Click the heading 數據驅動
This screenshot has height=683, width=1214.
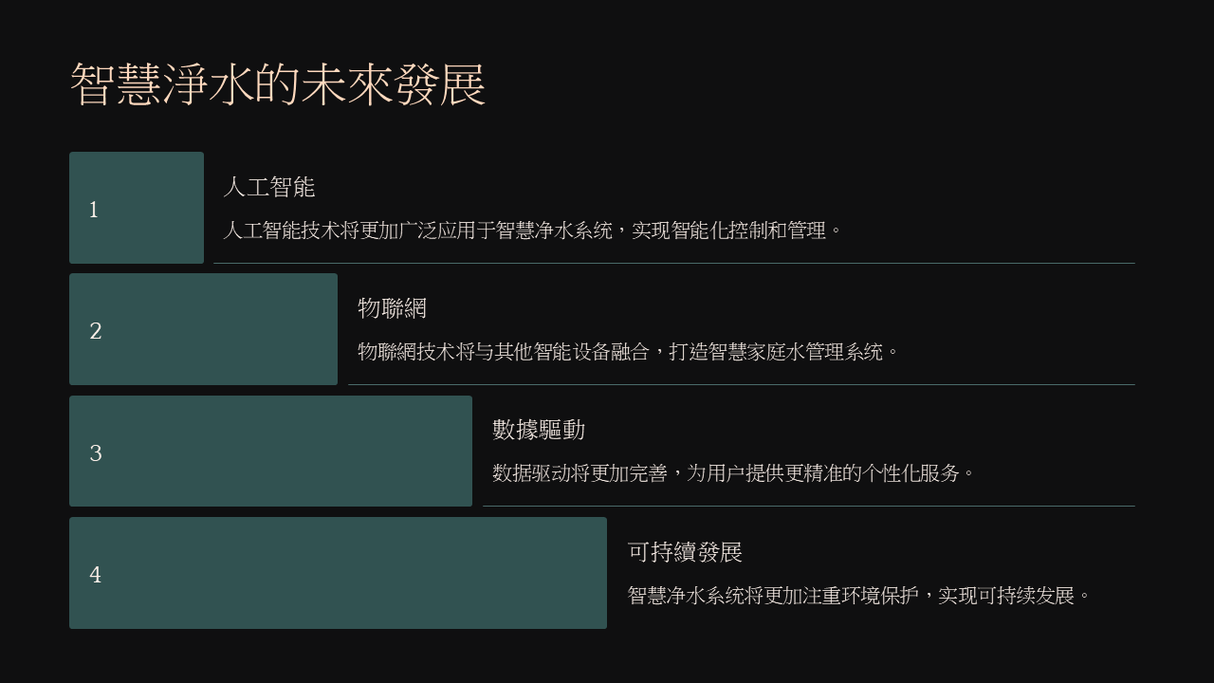click(x=539, y=430)
